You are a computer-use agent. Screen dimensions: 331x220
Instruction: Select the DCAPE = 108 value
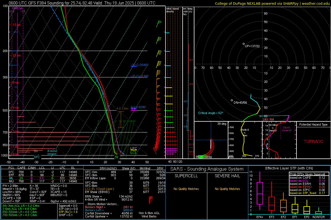[11, 198]
